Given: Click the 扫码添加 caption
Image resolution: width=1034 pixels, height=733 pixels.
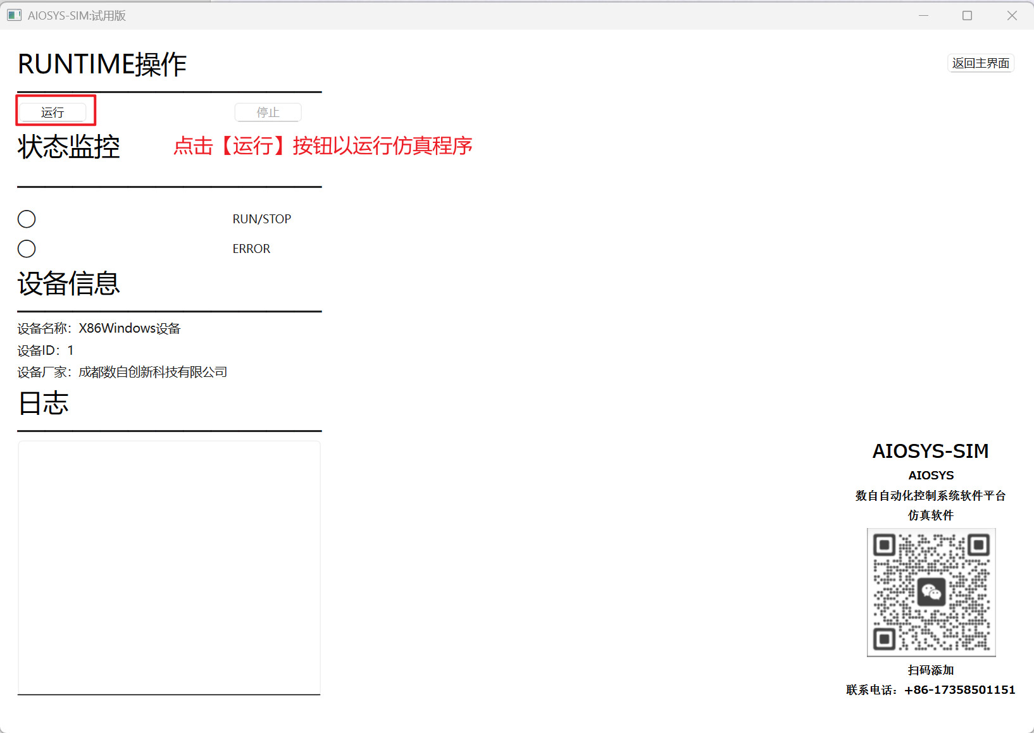Looking at the screenshot, I should click(931, 670).
